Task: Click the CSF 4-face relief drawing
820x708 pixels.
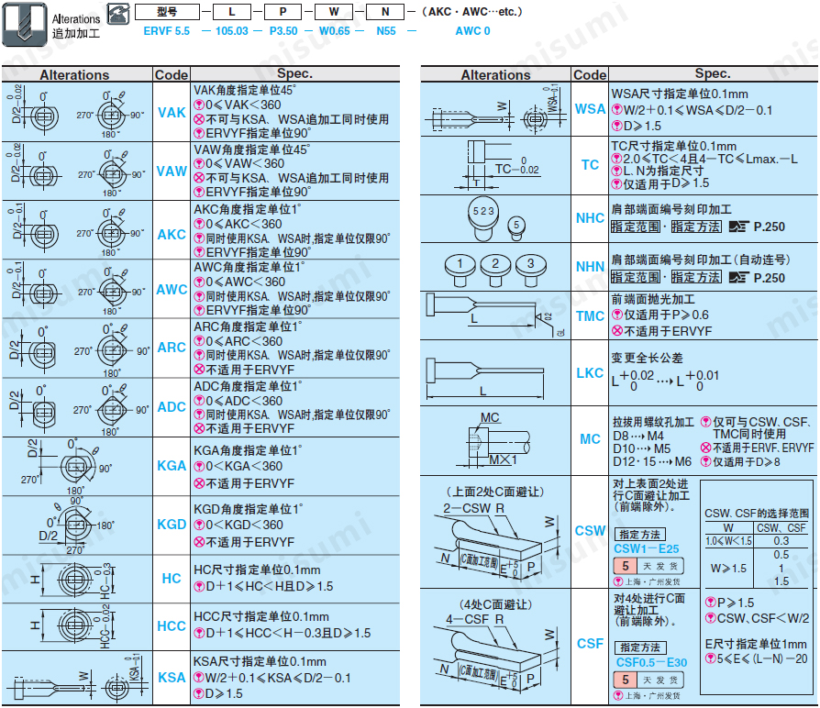Action: point(495,647)
